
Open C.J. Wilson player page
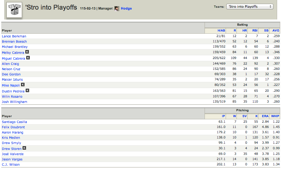(11, 165)
